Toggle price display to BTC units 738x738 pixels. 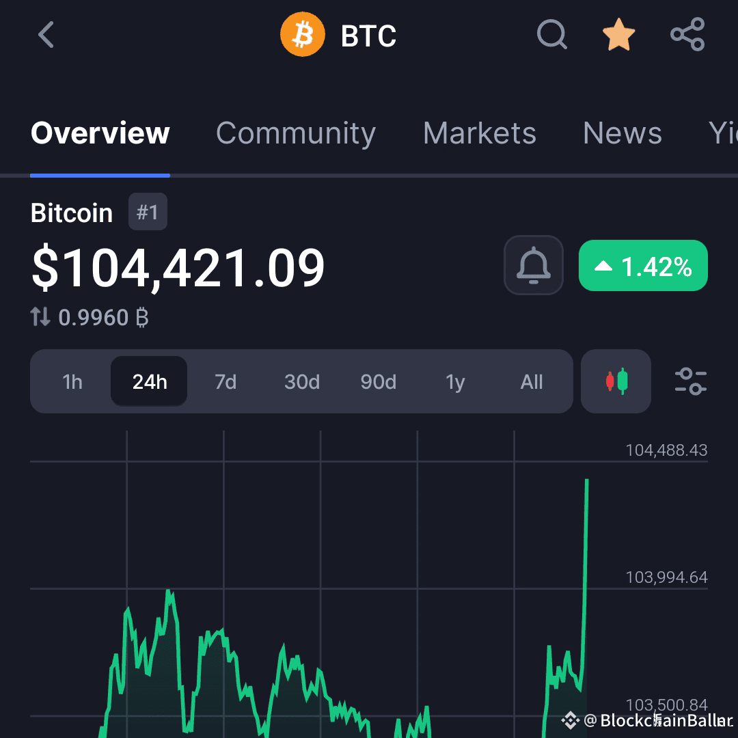(x=89, y=316)
